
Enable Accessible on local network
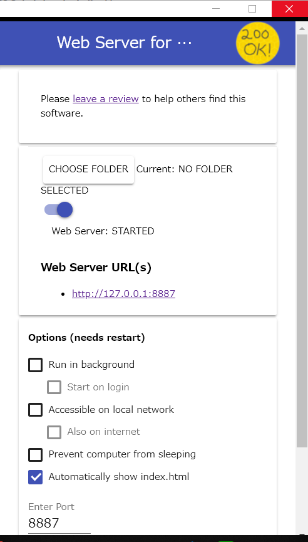(35, 410)
